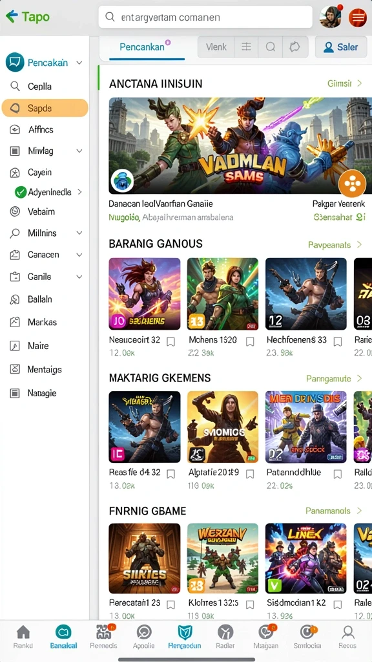
Task: Expand the Miwlag sidebar section
Action: pos(79,151)
